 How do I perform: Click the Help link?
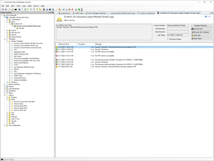click(x=209, y=16)
